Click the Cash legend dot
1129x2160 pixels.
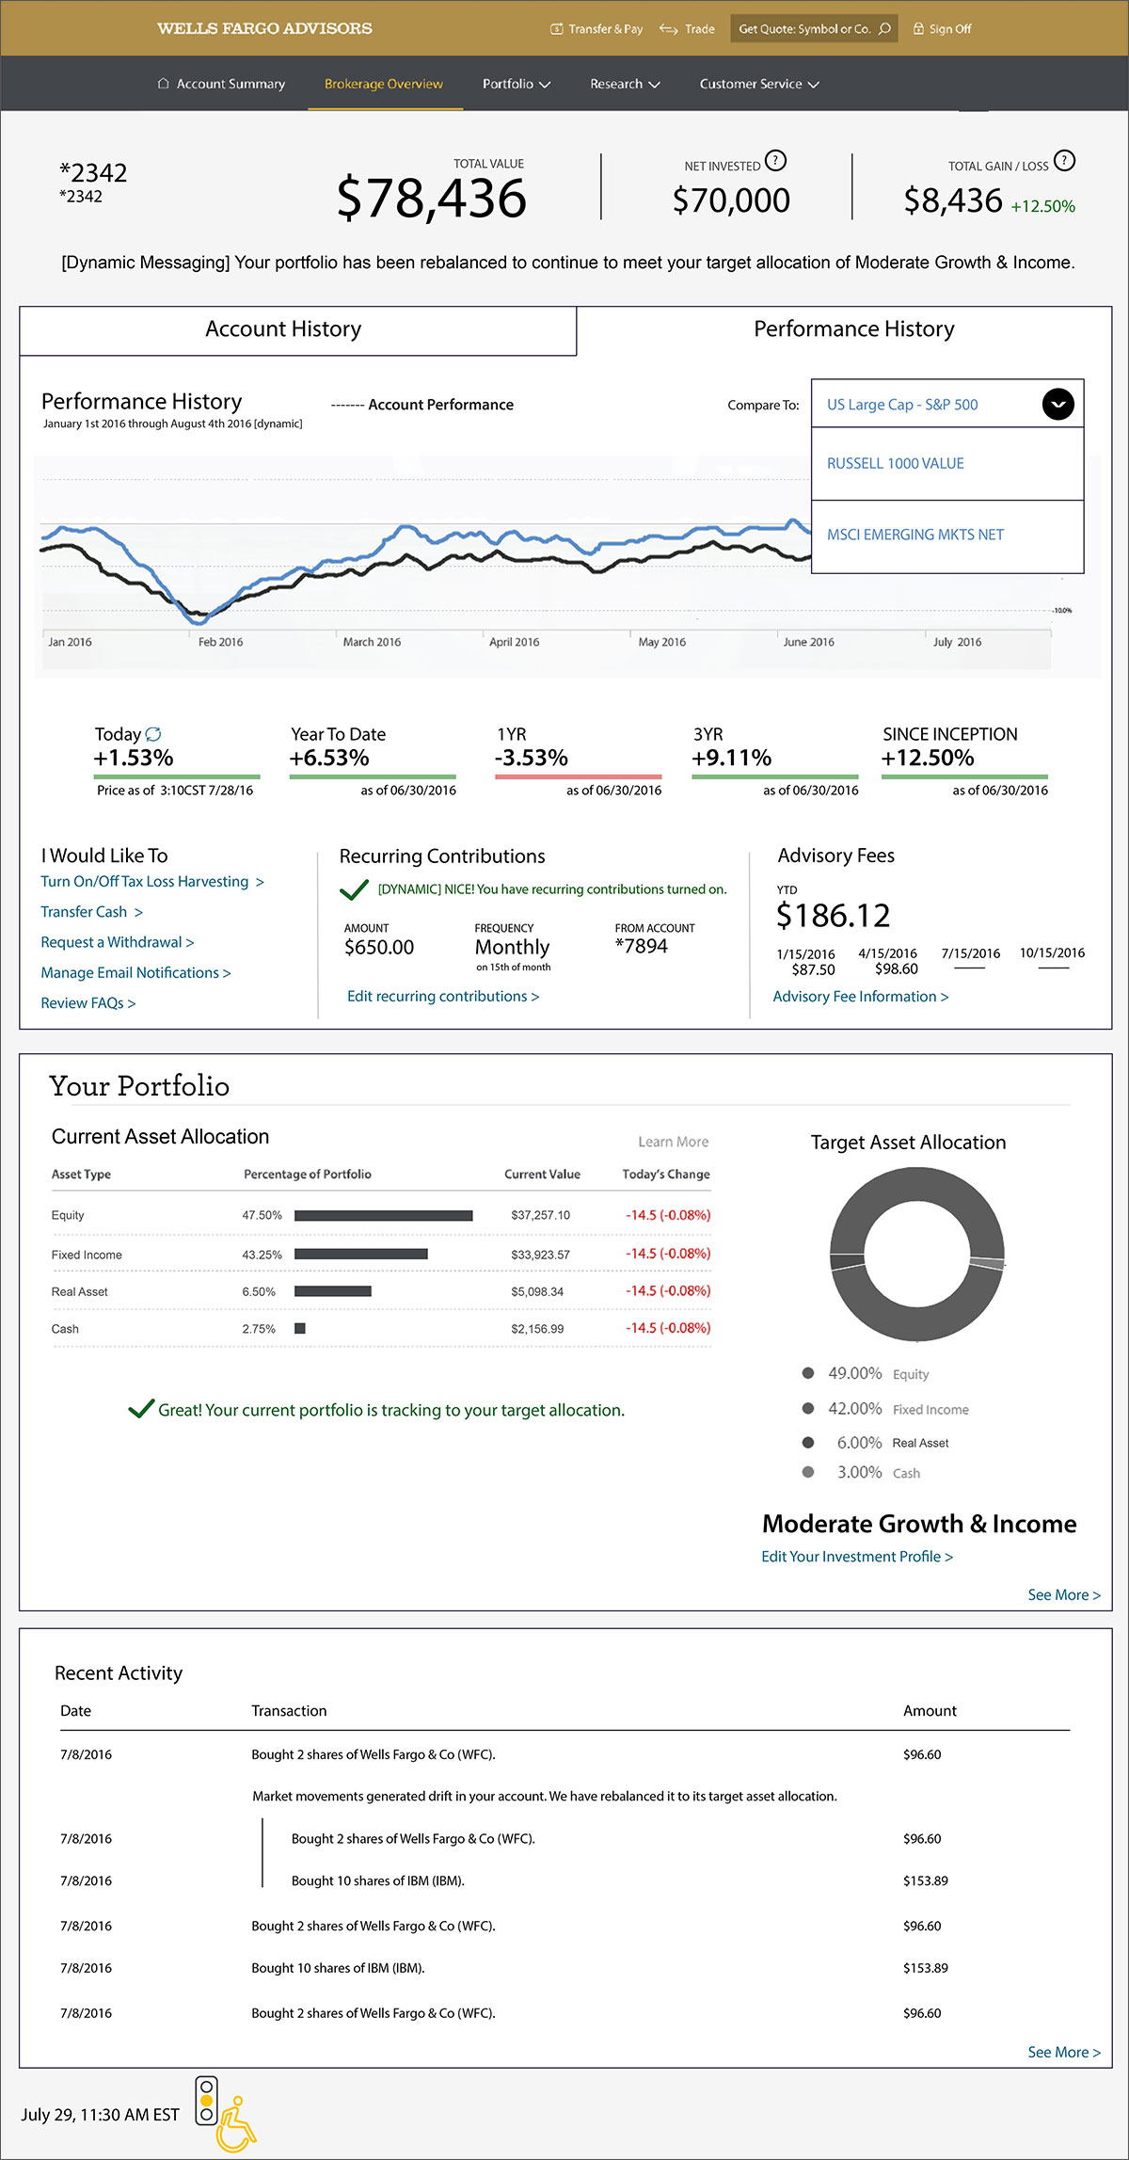tap(807, 1472)
